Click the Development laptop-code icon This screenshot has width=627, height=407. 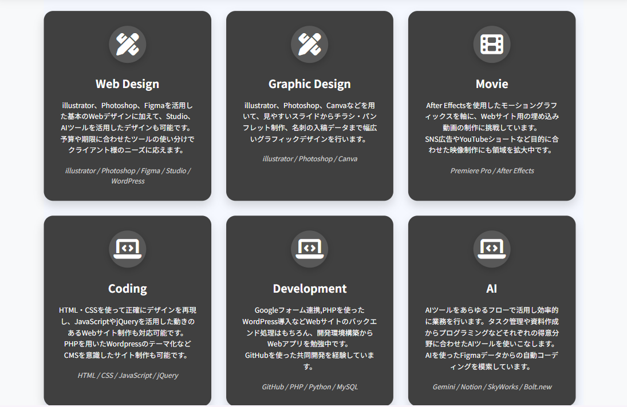[310, 249]
